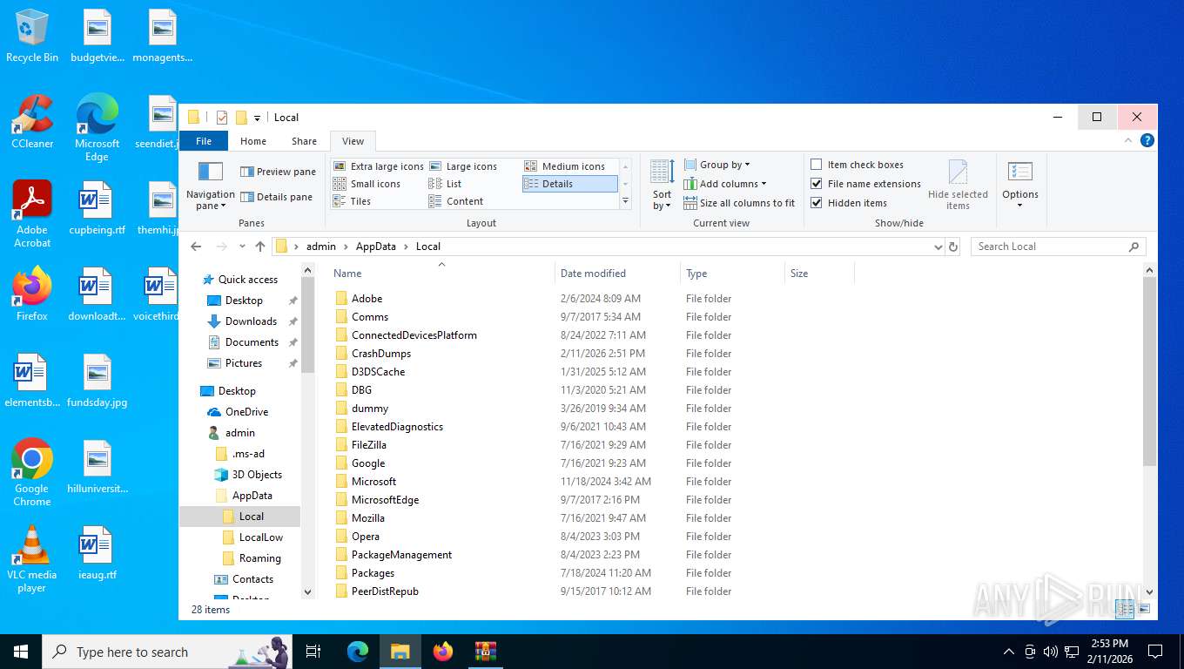Switch to Details layout
This screenshot has width=1184, height=669.
pos(569,184)
